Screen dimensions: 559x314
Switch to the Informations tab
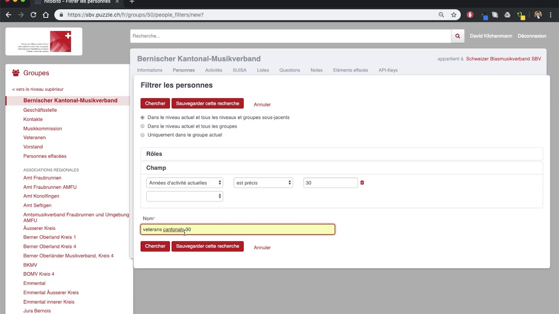150,70
